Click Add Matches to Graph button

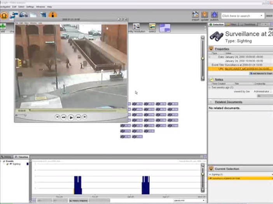point(261,73)
